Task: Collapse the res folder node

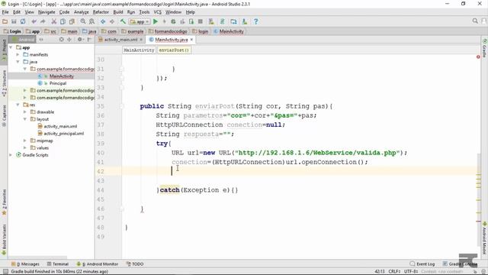Action: coord(18,105)
